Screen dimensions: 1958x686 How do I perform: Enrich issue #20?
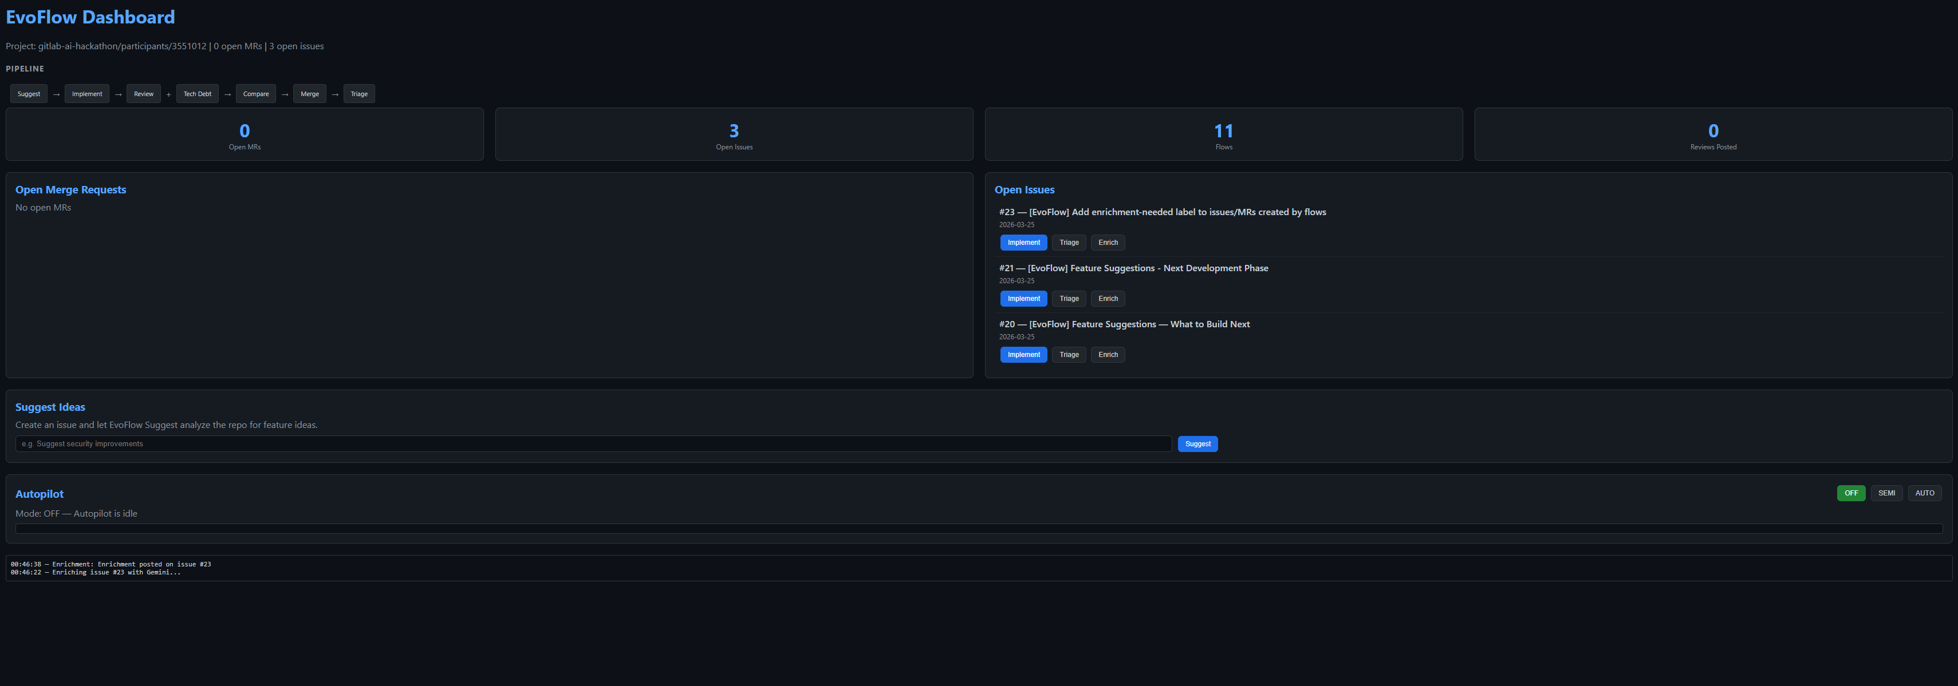click(1108, 355)
